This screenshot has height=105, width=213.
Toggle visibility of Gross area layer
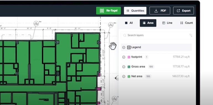pyautogui.click(x=124, y=67)
